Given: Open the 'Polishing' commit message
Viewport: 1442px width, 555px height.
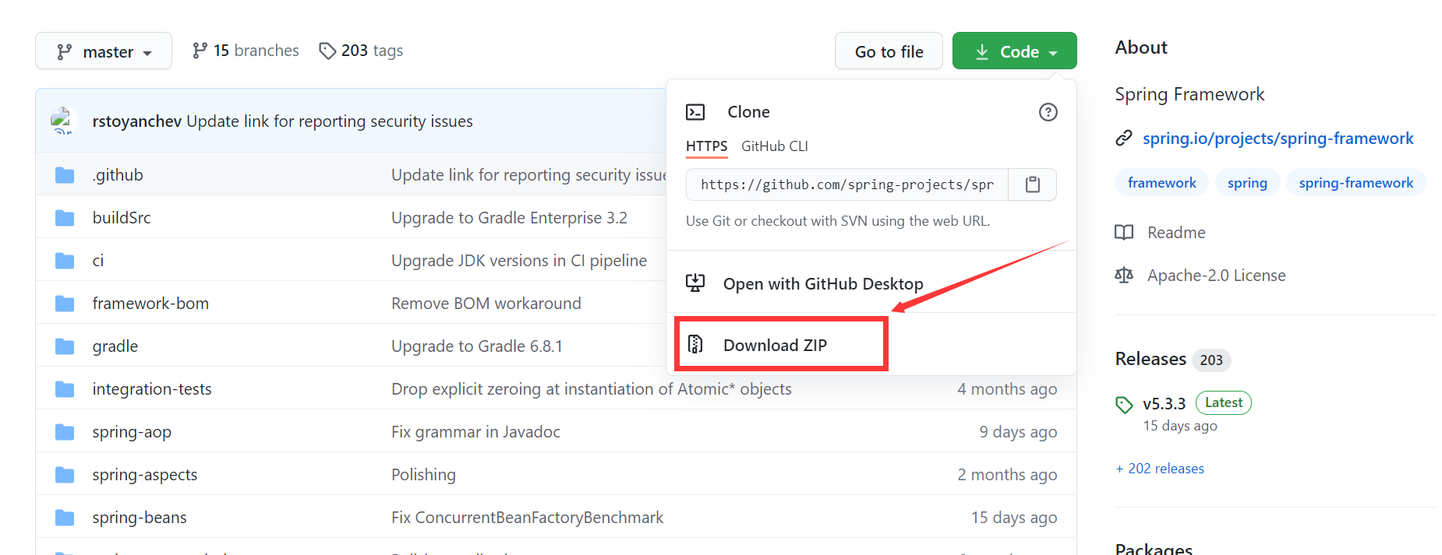Looking at the screenshot, I should 423,475.
